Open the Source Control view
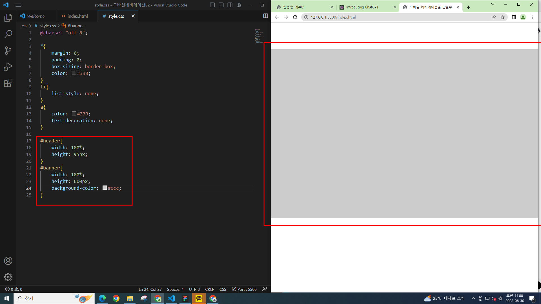 click(8, 51)
